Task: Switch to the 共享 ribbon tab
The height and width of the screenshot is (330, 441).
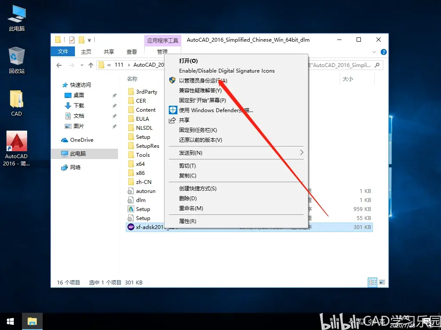Action: tap(109, 52)
